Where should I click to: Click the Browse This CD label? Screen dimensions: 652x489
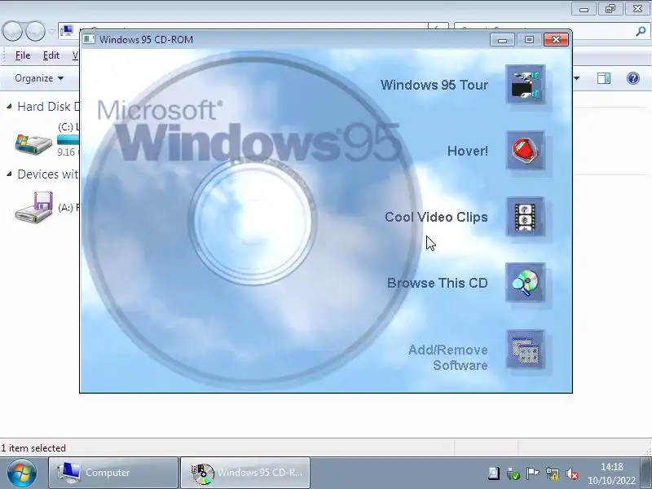coord(437,283)
